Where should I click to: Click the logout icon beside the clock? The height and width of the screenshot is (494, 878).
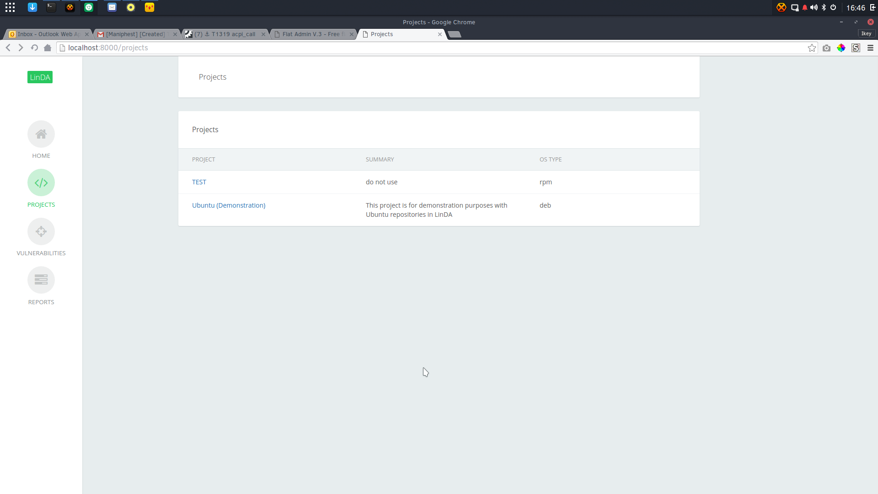(873, 7)
